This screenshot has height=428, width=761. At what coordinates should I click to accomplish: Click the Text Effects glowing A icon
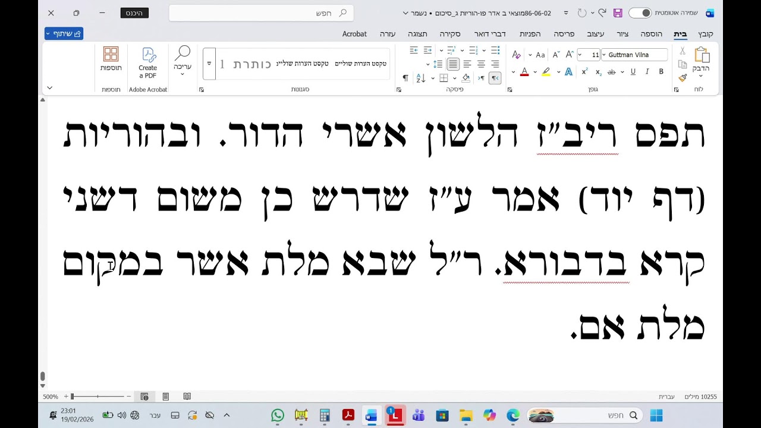568,71
